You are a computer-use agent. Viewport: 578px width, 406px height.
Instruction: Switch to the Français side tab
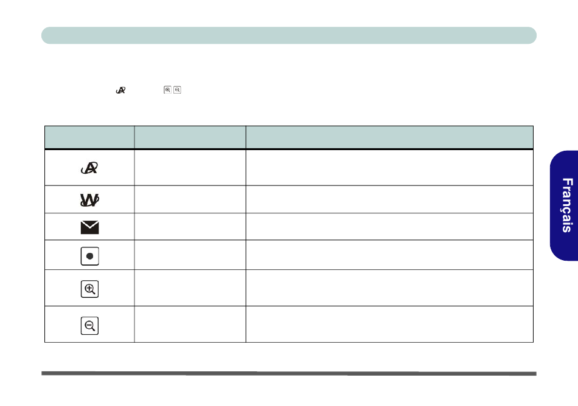point(565,205)
